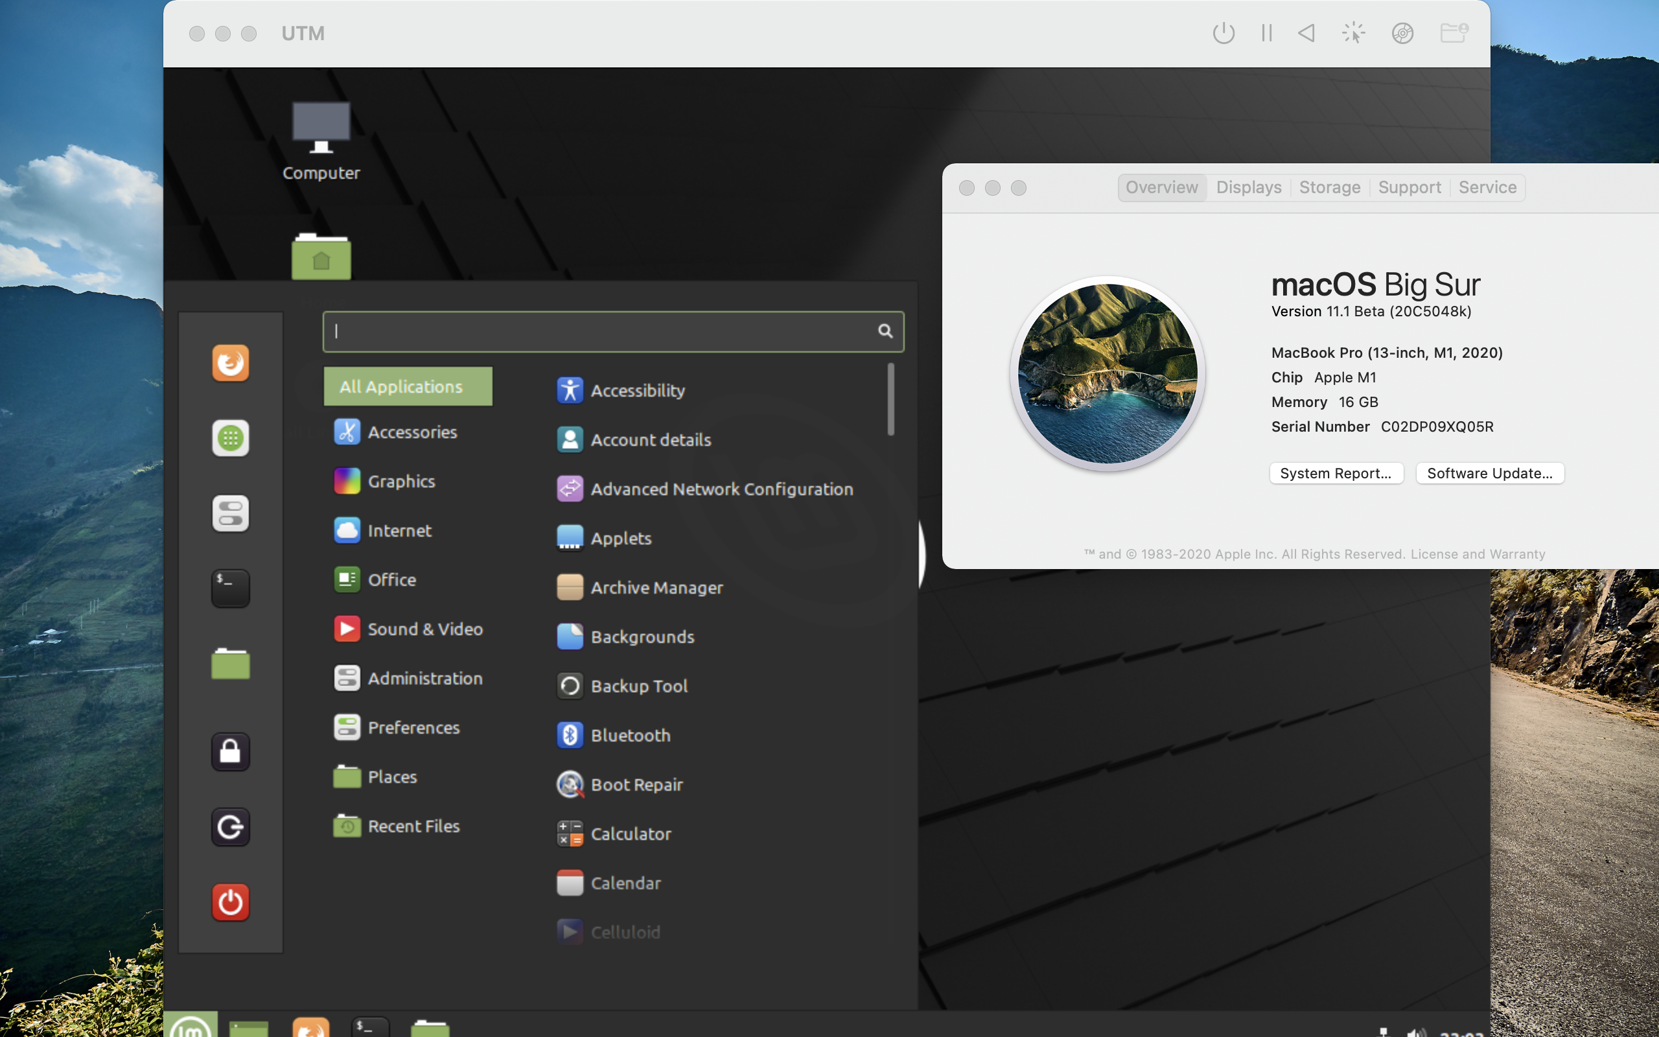Screen dimensions: 1659x1037
Task: Click the Software Update... button
Action: click(1489, 473)
